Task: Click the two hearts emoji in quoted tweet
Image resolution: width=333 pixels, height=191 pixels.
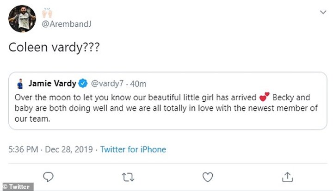Action: (x=265, y=98)
